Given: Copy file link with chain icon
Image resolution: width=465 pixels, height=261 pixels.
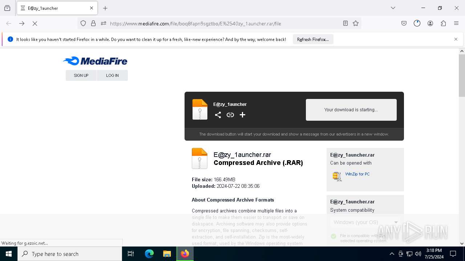Looking at the screenshot, I should (230, 115).
